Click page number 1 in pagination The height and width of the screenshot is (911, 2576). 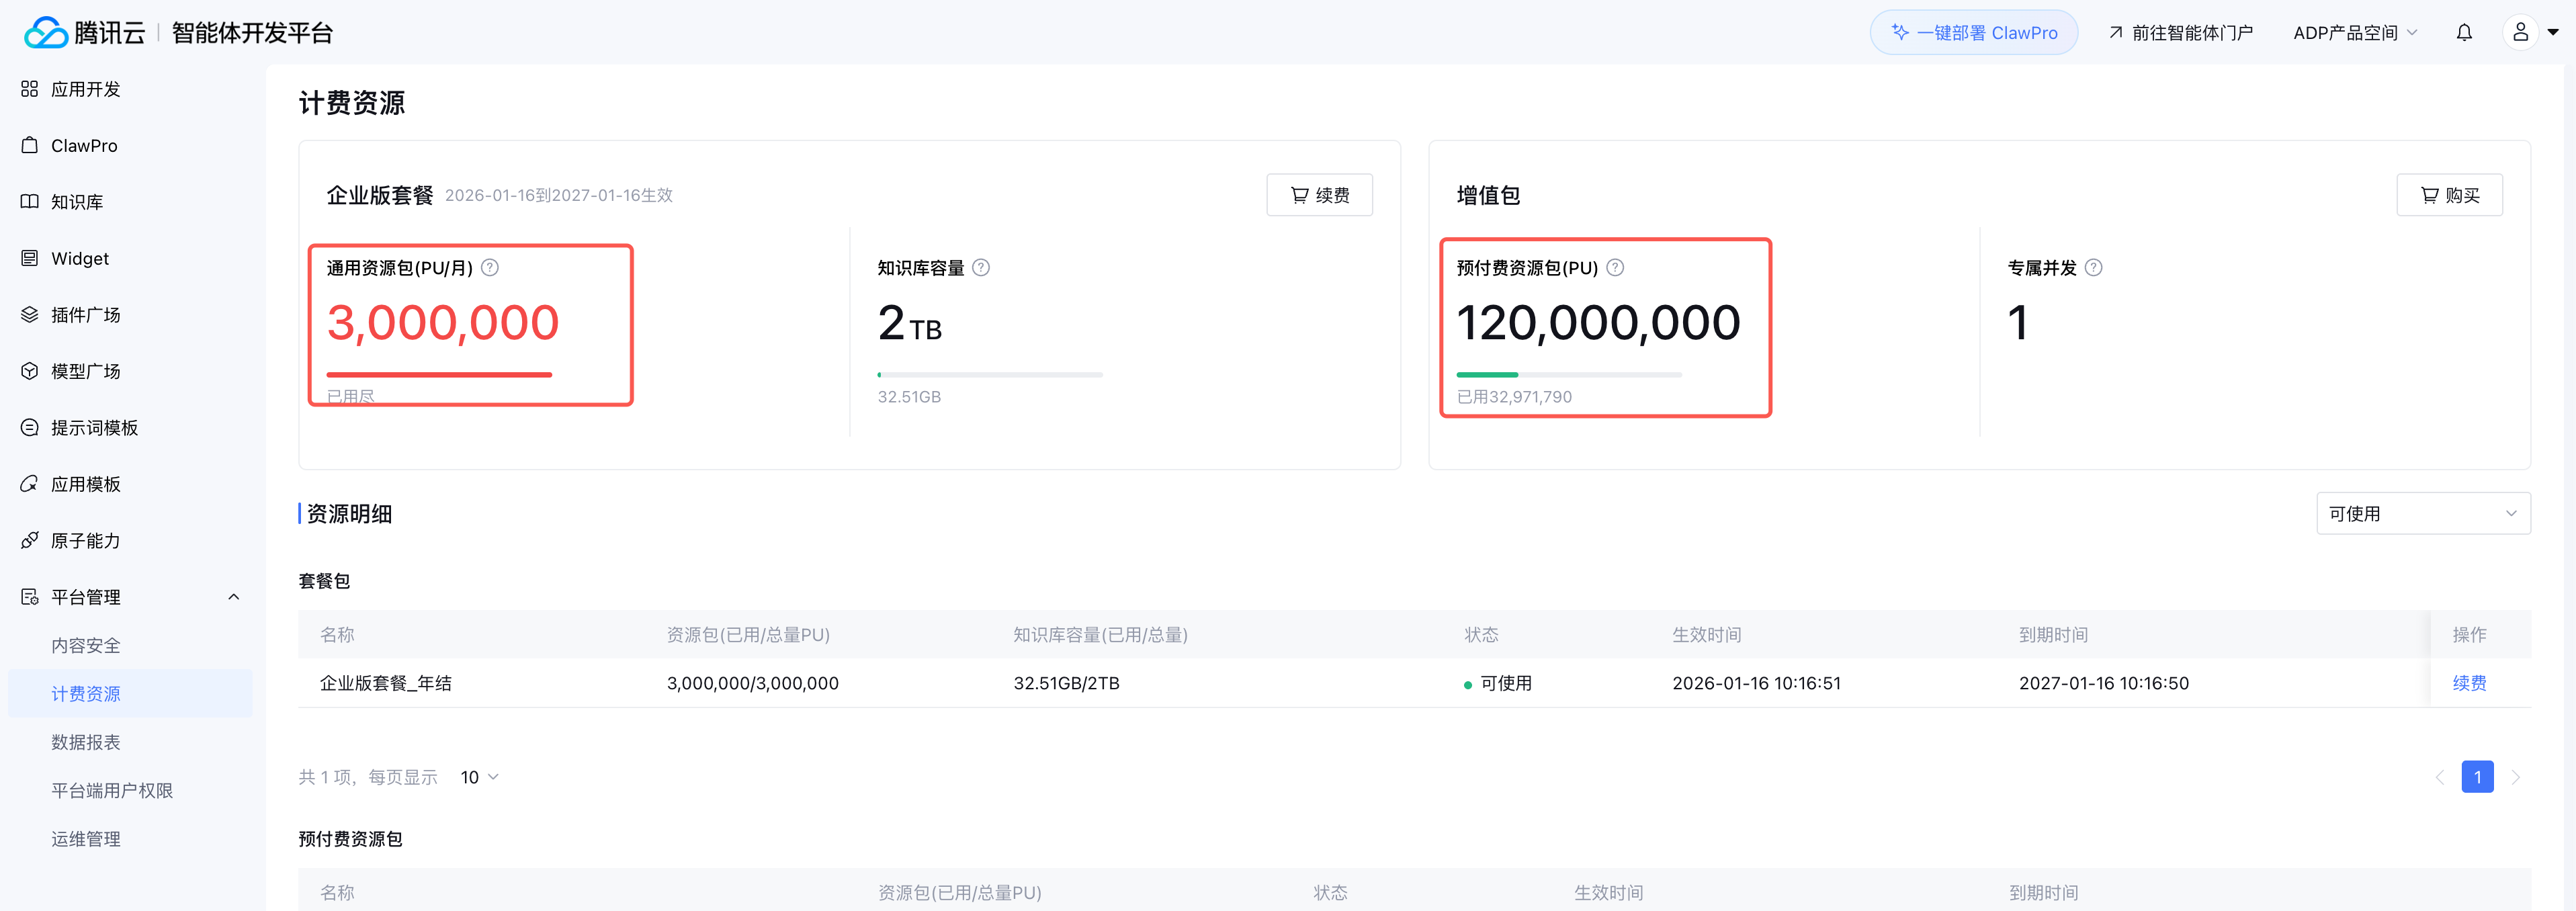pyautogui.click(x=2477, y=777)
